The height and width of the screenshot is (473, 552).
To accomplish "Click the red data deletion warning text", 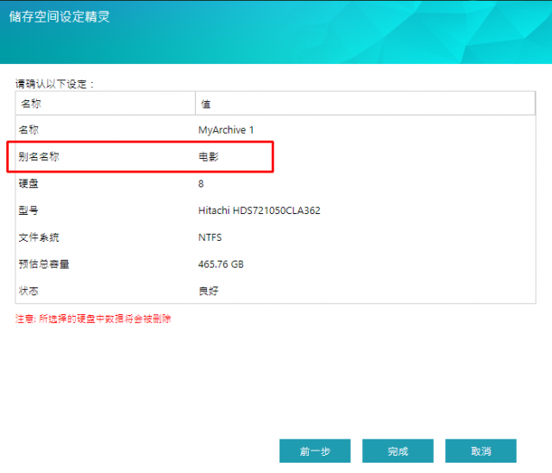I will (93, 318).
